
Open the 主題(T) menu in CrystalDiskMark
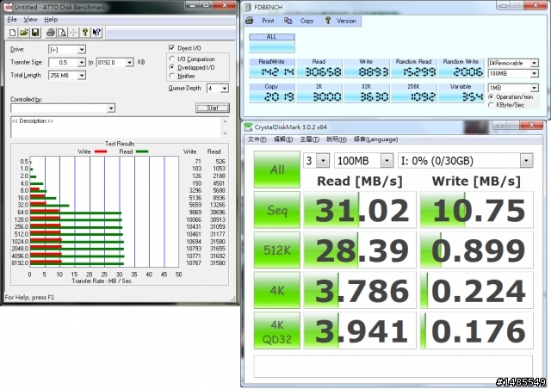click(x=309, y=139)
